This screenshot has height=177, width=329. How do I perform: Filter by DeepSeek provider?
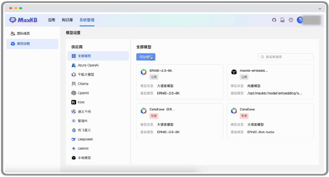[98, 139]
